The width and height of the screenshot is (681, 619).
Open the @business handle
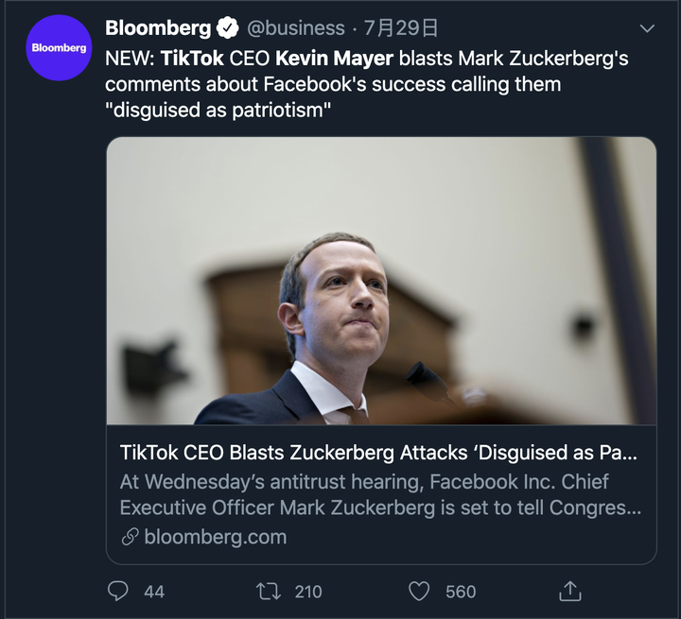pyautogui.click(x=295, y=28)
